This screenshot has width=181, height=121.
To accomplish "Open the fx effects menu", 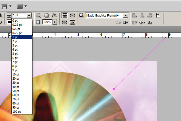I will [x=54, y=15].
